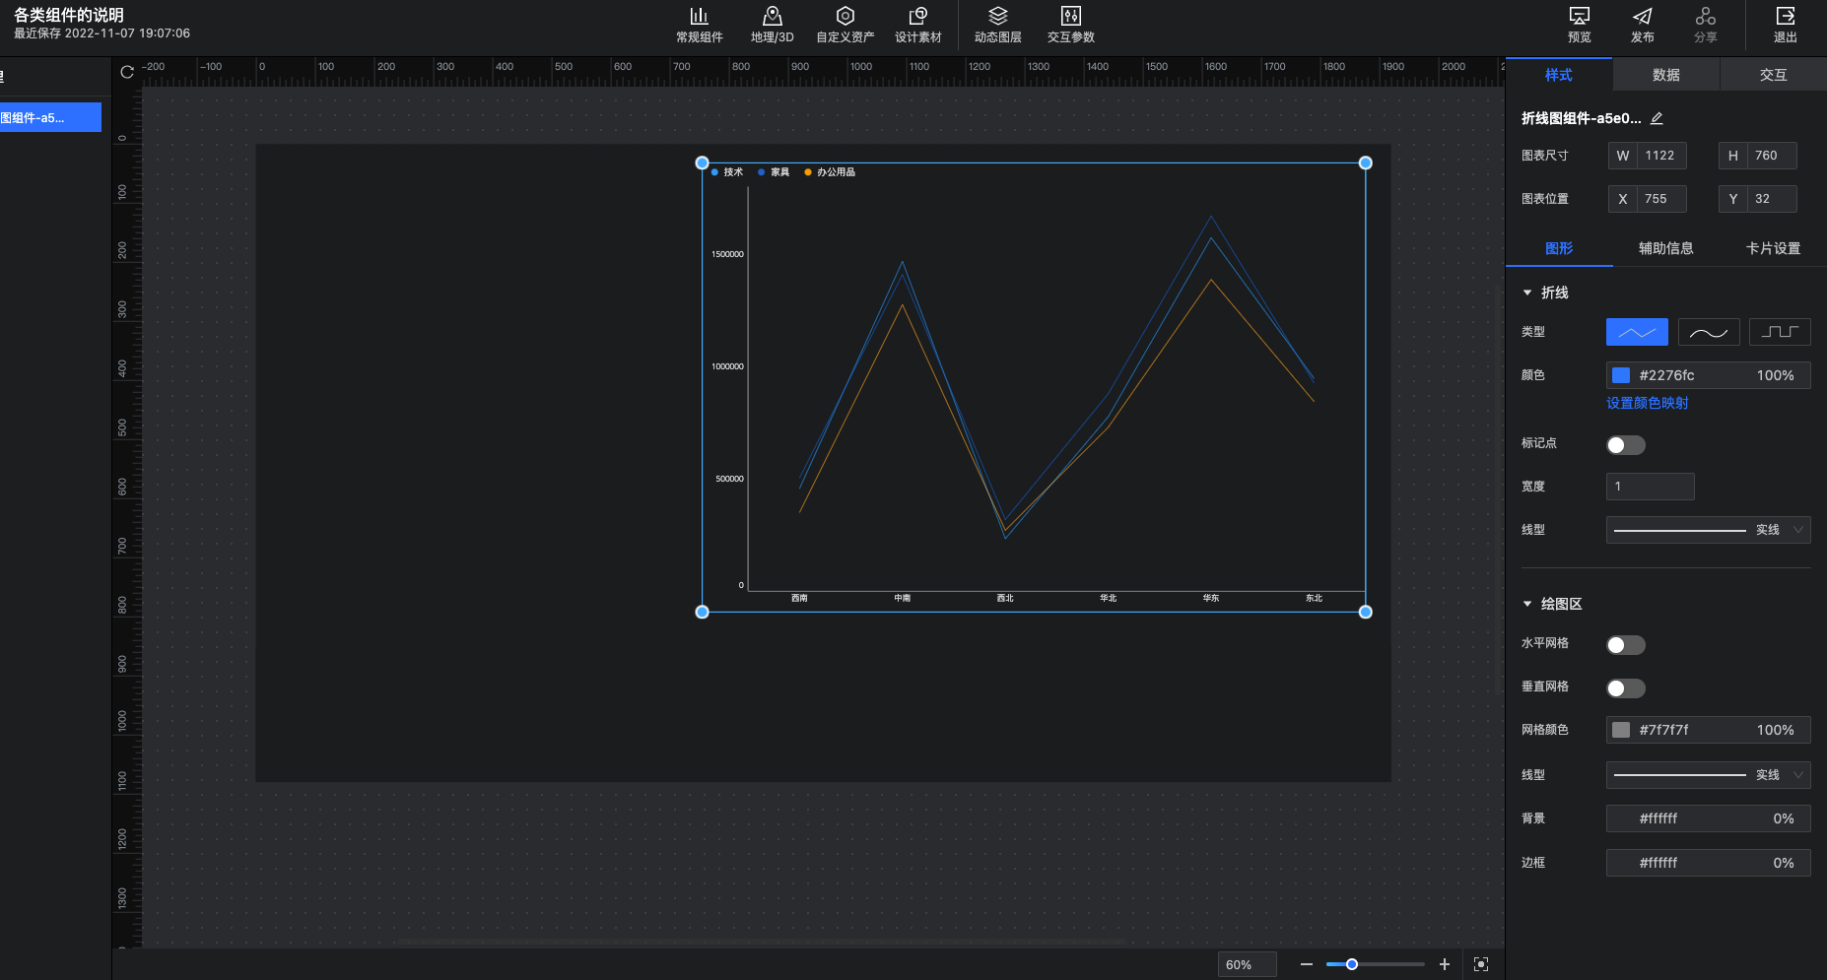Collapse the 绘图区 section
The width and height of the screenshot is (1827, 980).
pyautogui.click(x=1527, y=604)
